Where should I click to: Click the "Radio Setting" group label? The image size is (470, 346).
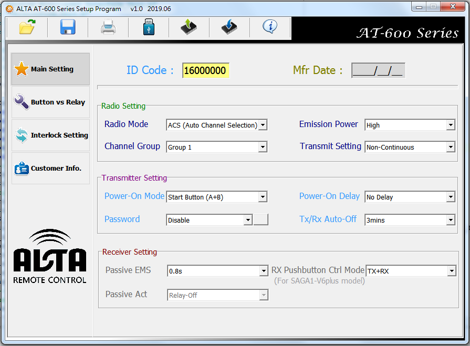[x=123, y=106]
